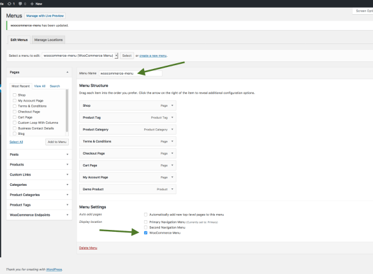This screenshot has height=274, width=373.
Task: Expand the Product Tags panel
Action: pos(68,204)
